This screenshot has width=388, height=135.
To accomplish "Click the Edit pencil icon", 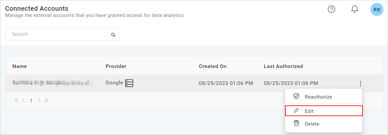I will pos(296,111).
